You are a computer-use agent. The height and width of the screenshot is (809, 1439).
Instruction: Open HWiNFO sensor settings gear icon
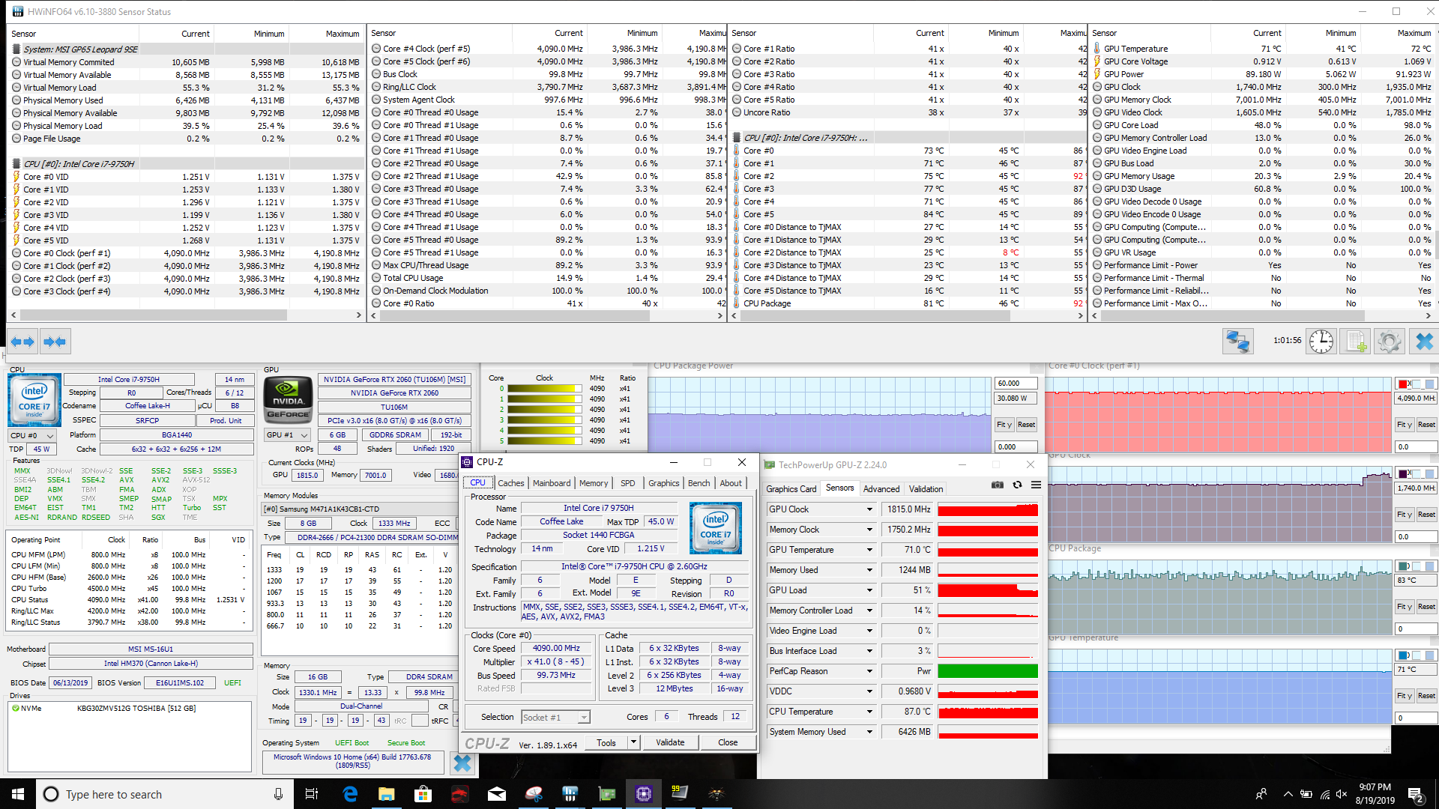1389,342
